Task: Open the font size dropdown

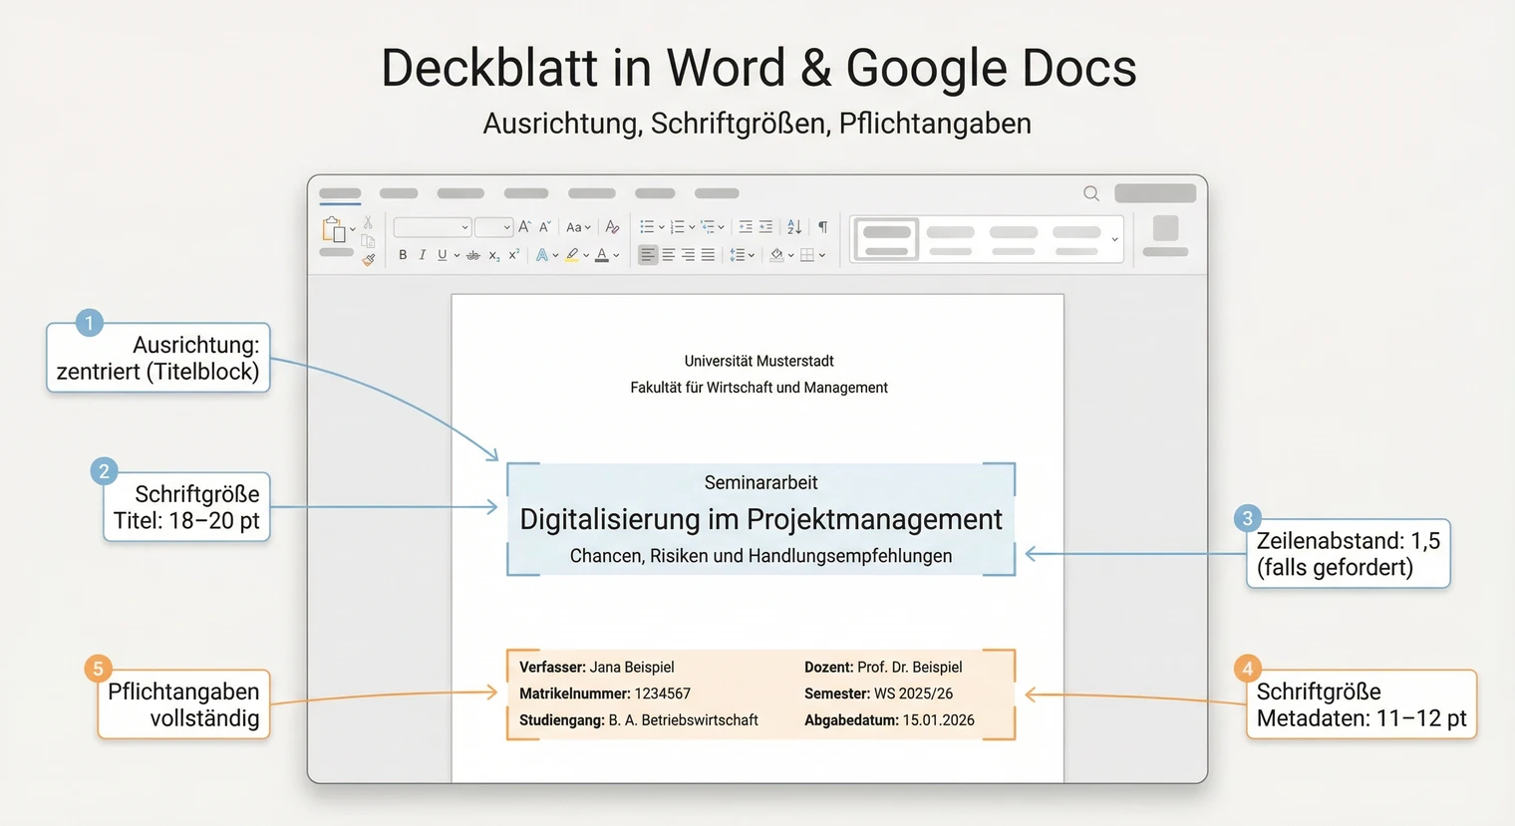Action: tap(492, 226)
